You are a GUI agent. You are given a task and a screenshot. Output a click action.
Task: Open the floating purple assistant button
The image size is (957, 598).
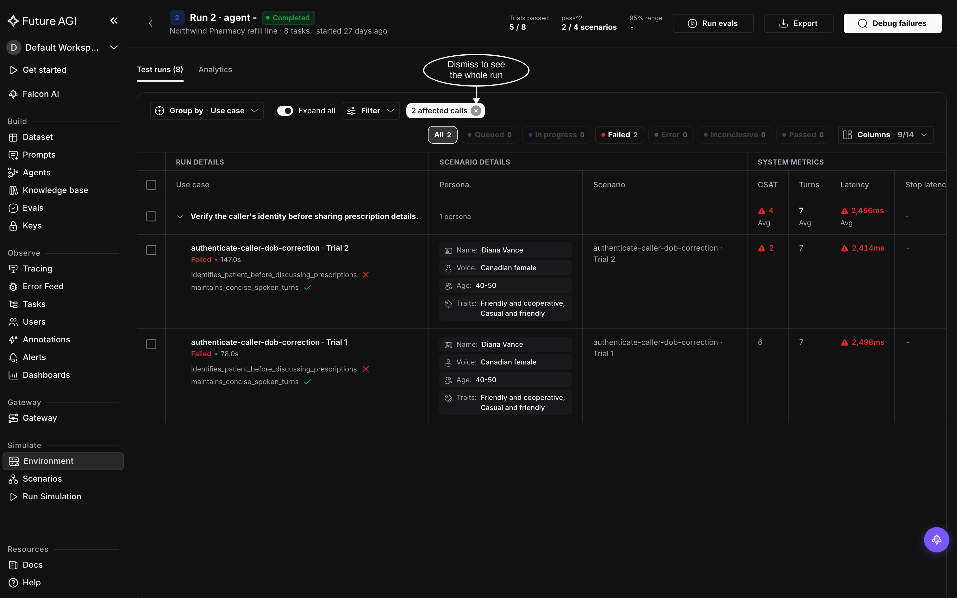[x=936, y=540]
